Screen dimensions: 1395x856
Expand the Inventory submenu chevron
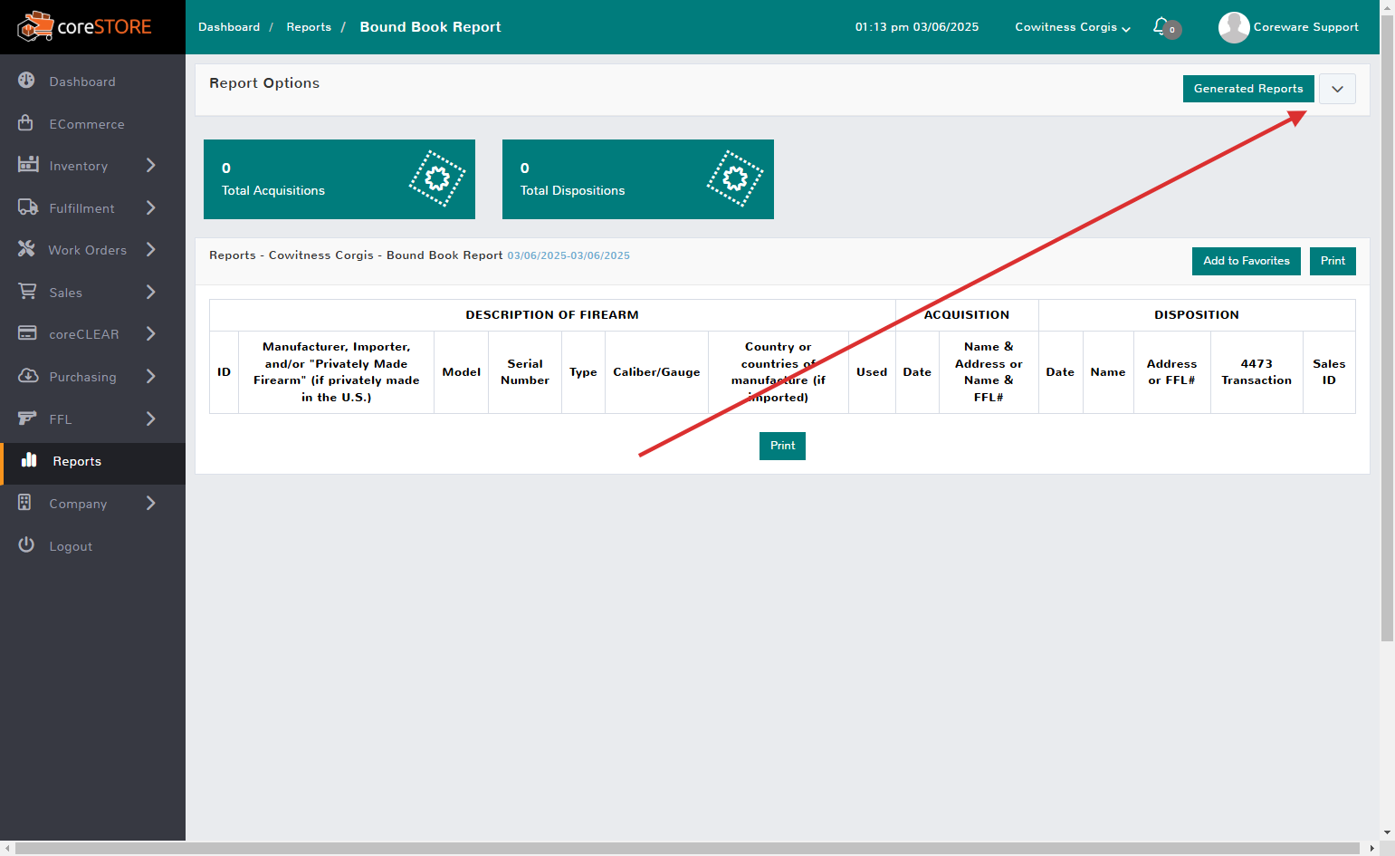tap(151, 165)
